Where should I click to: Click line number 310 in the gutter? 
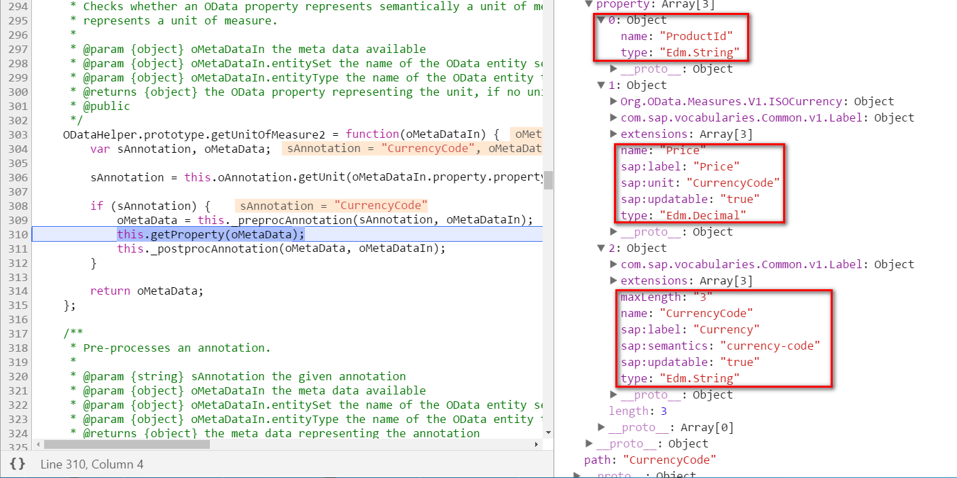(x=19, y=234)
